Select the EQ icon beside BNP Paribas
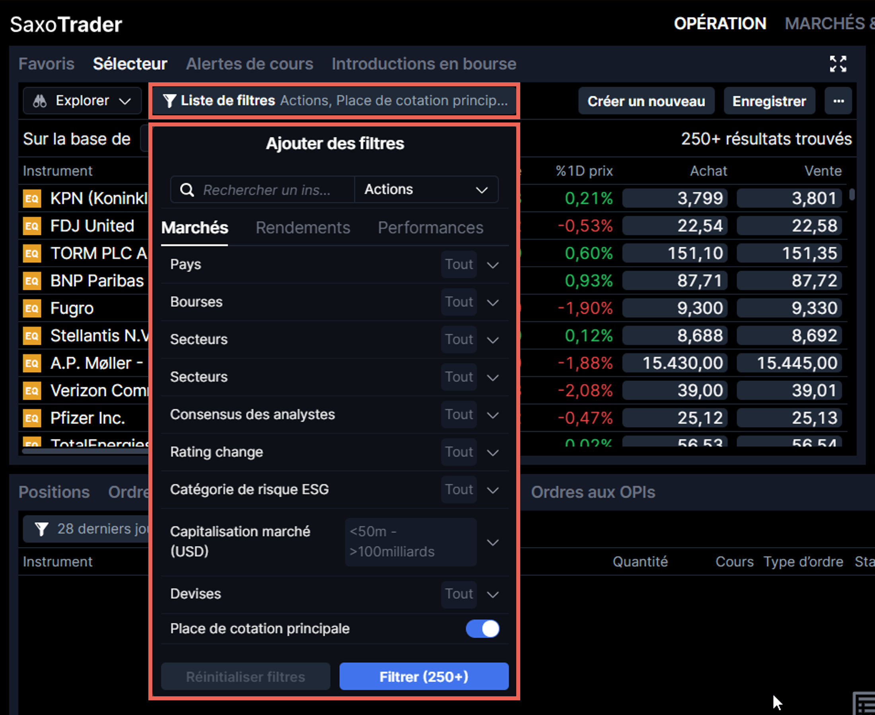 (32, 280)
